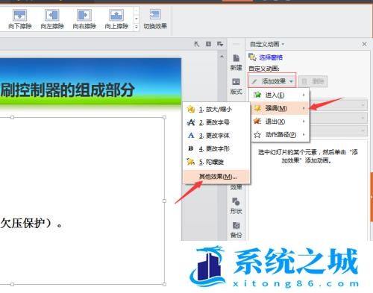The image size is (373, 293).
Task: Click the leftmost icon above the slide scrollbar
Action: pos(196,44)
